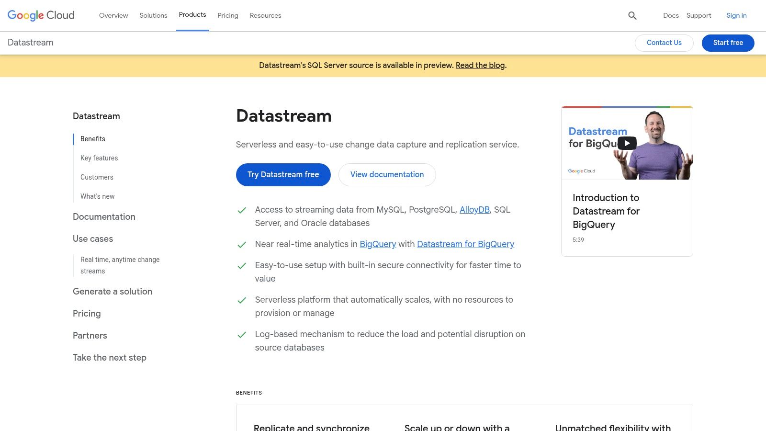Click the View documentation button
Screen dimensions: 766x431
tap(387, 174)
